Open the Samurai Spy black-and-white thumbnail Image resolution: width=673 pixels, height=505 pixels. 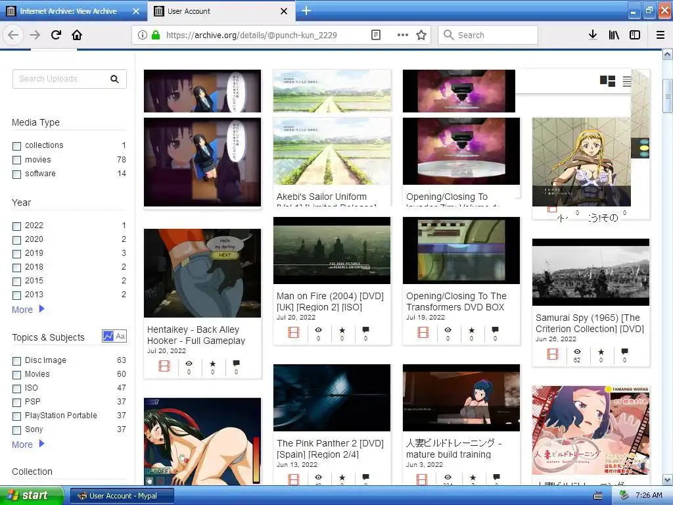(591, 272)
